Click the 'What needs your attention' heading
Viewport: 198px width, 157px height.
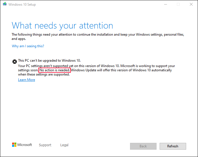click(x=62, y=26)
